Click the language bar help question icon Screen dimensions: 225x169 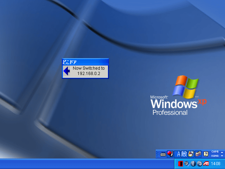(206, 154)
